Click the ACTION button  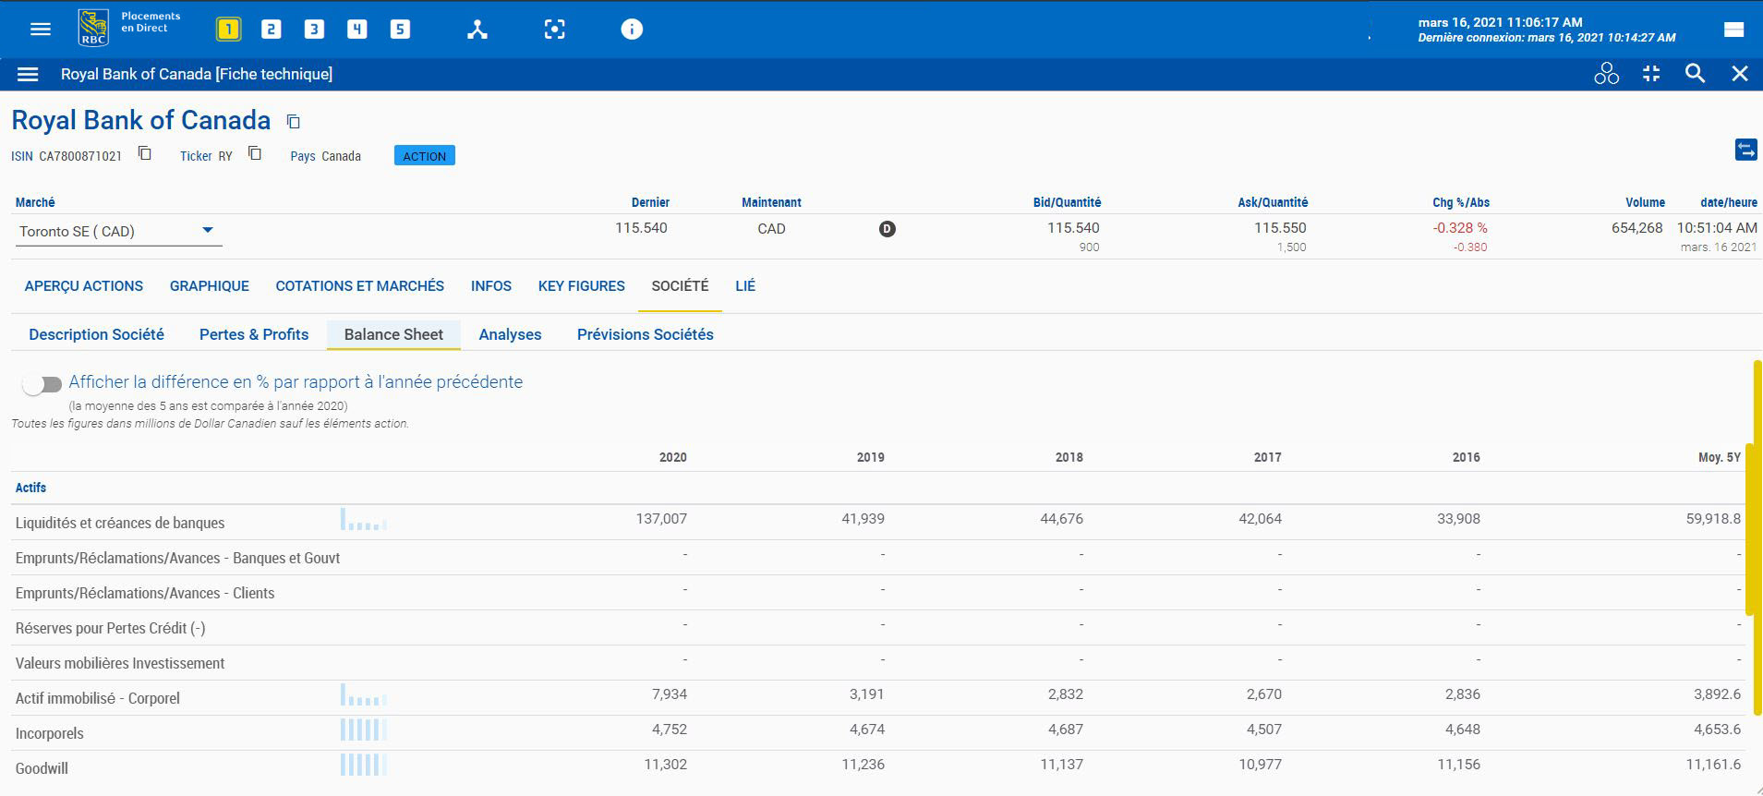424,156
